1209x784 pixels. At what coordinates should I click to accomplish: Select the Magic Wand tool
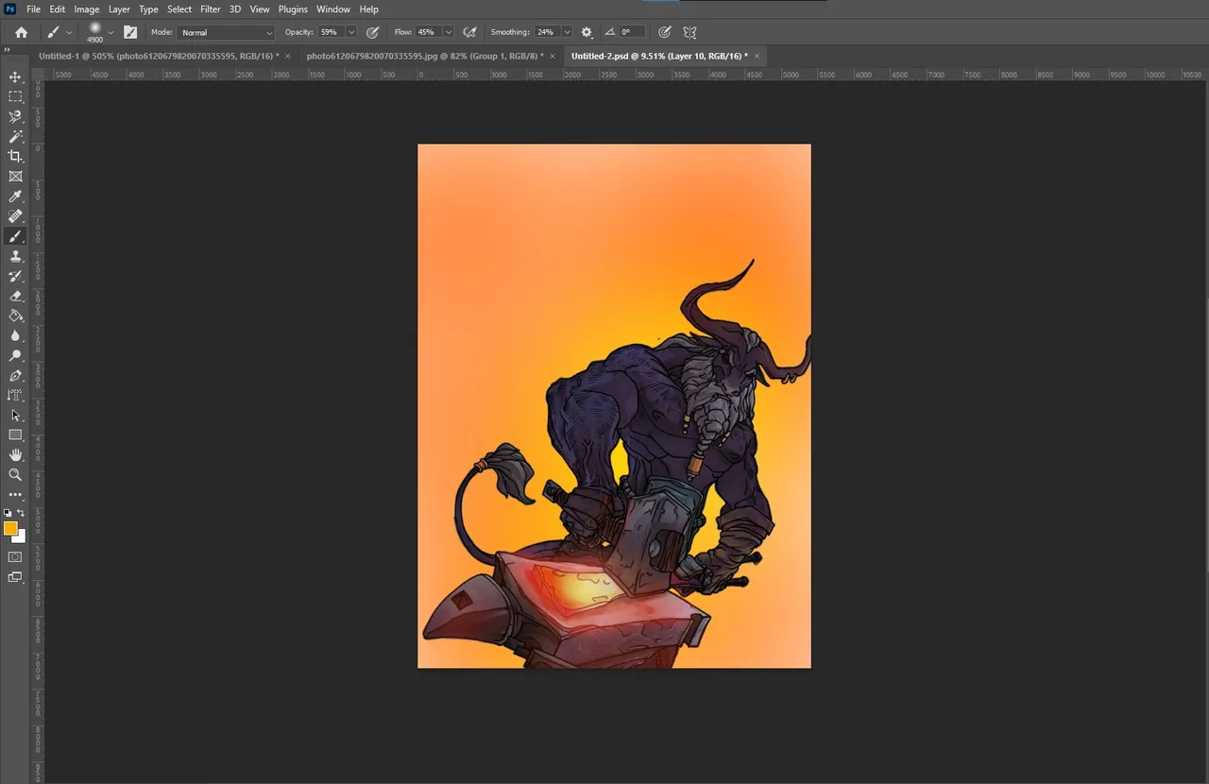tap(15, 136)
